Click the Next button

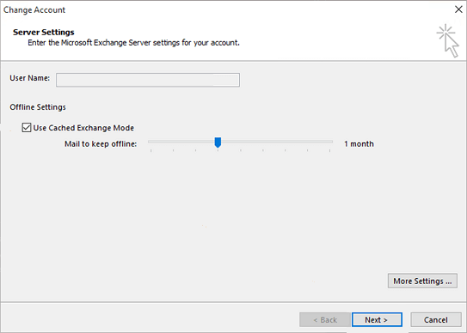[377, 319]
